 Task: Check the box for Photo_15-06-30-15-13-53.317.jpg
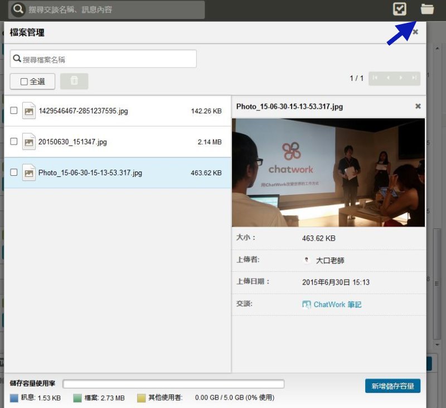coord(13,172)
